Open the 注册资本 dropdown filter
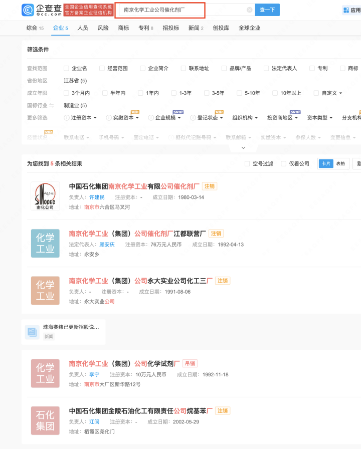The image size is (361, 449). coord(84,118)
